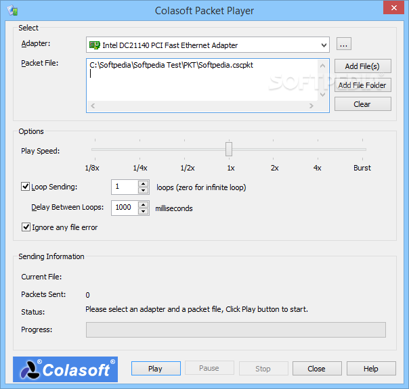This screenshot has width=409, height=389.
Task: Click the Play Speed slider thumb
Action: tap(229, 149)
